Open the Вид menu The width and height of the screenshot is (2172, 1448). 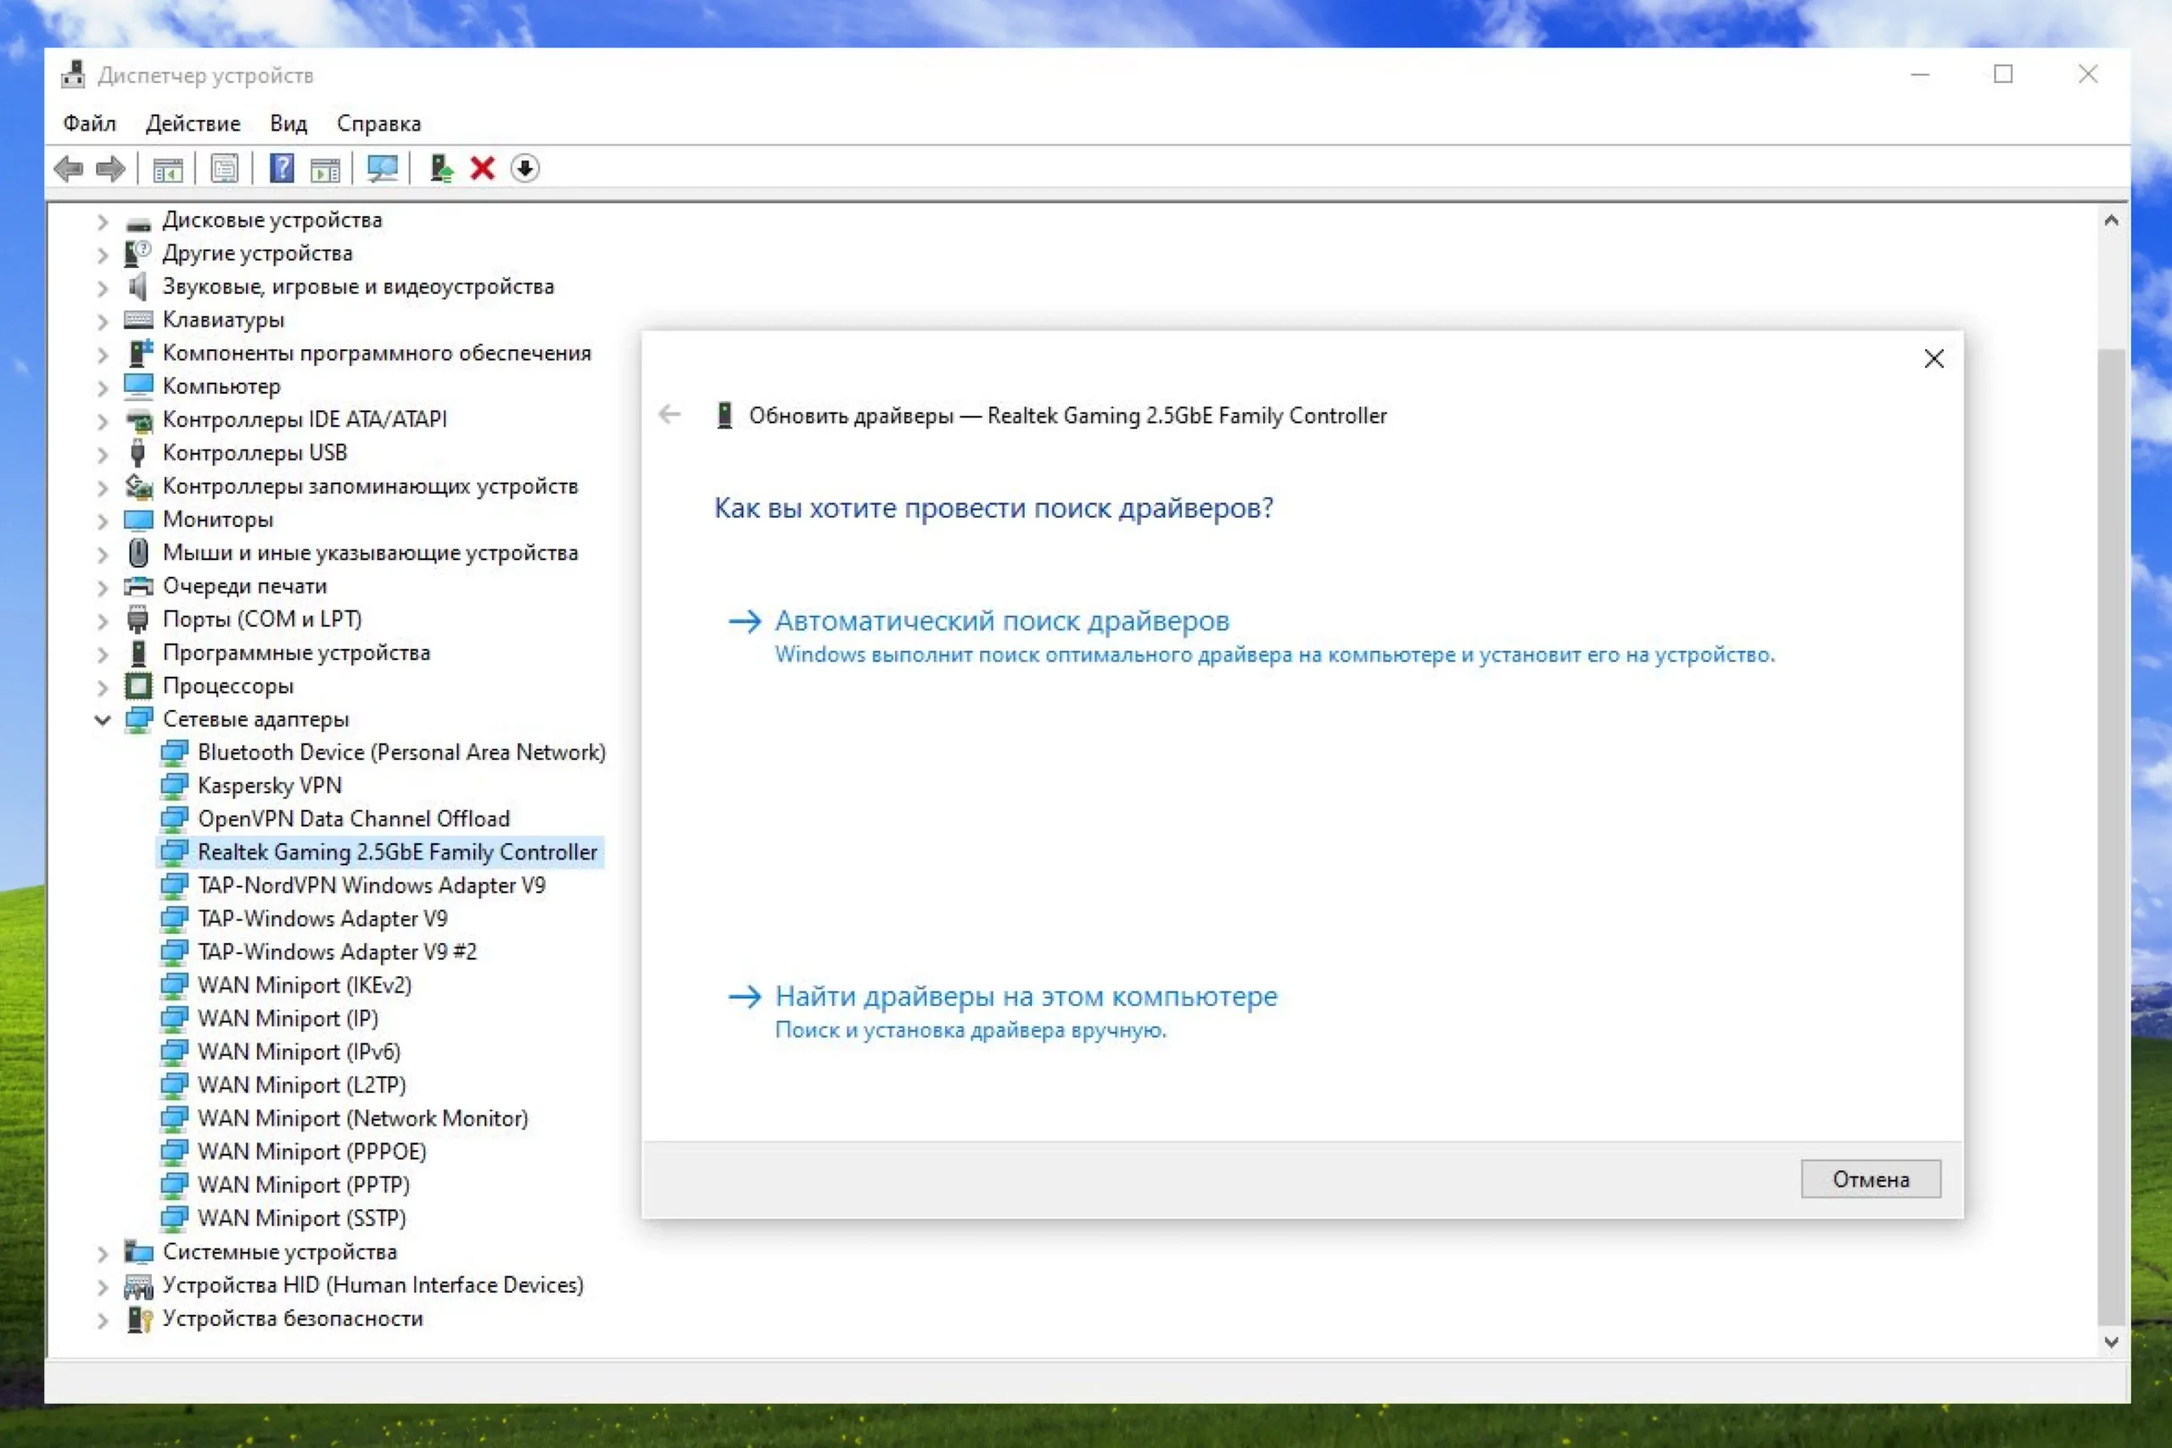(x=288, y=124)
